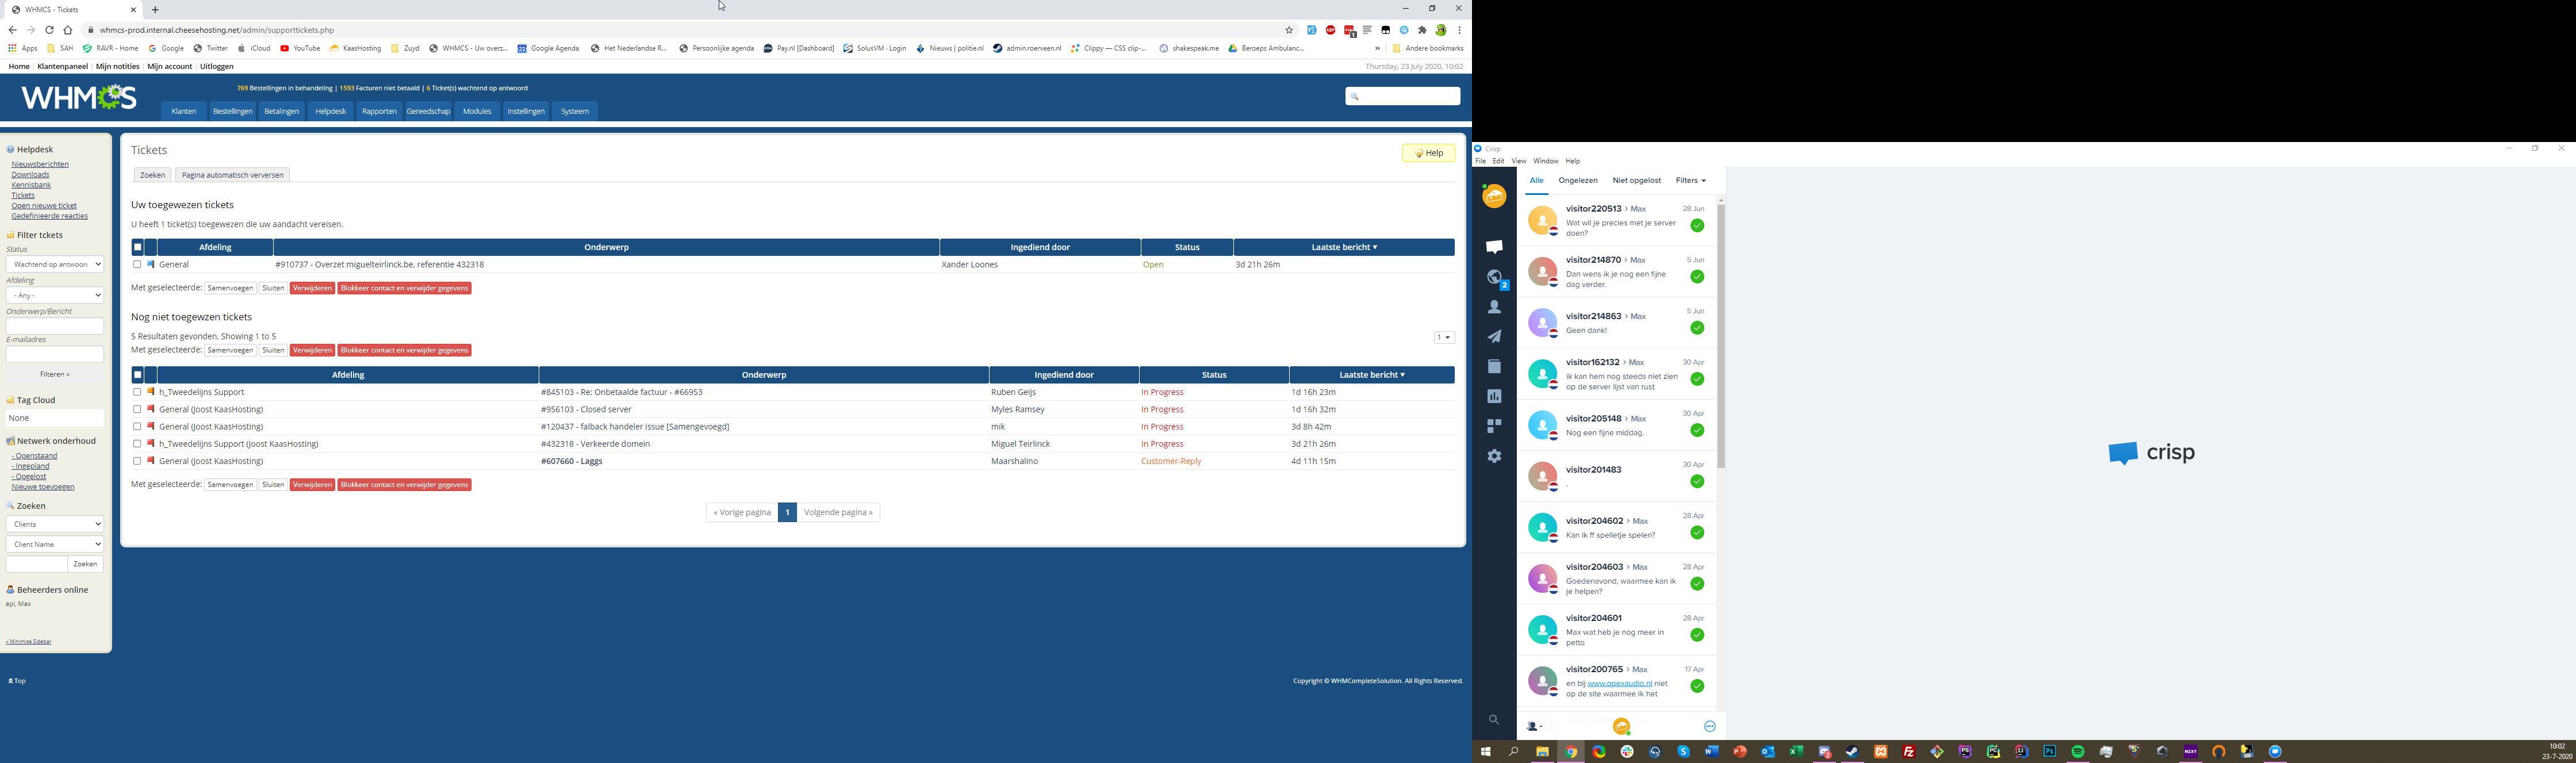2576x763 pixels.
Task: Open the Clients search type dropdown
Action: point(55,524)
